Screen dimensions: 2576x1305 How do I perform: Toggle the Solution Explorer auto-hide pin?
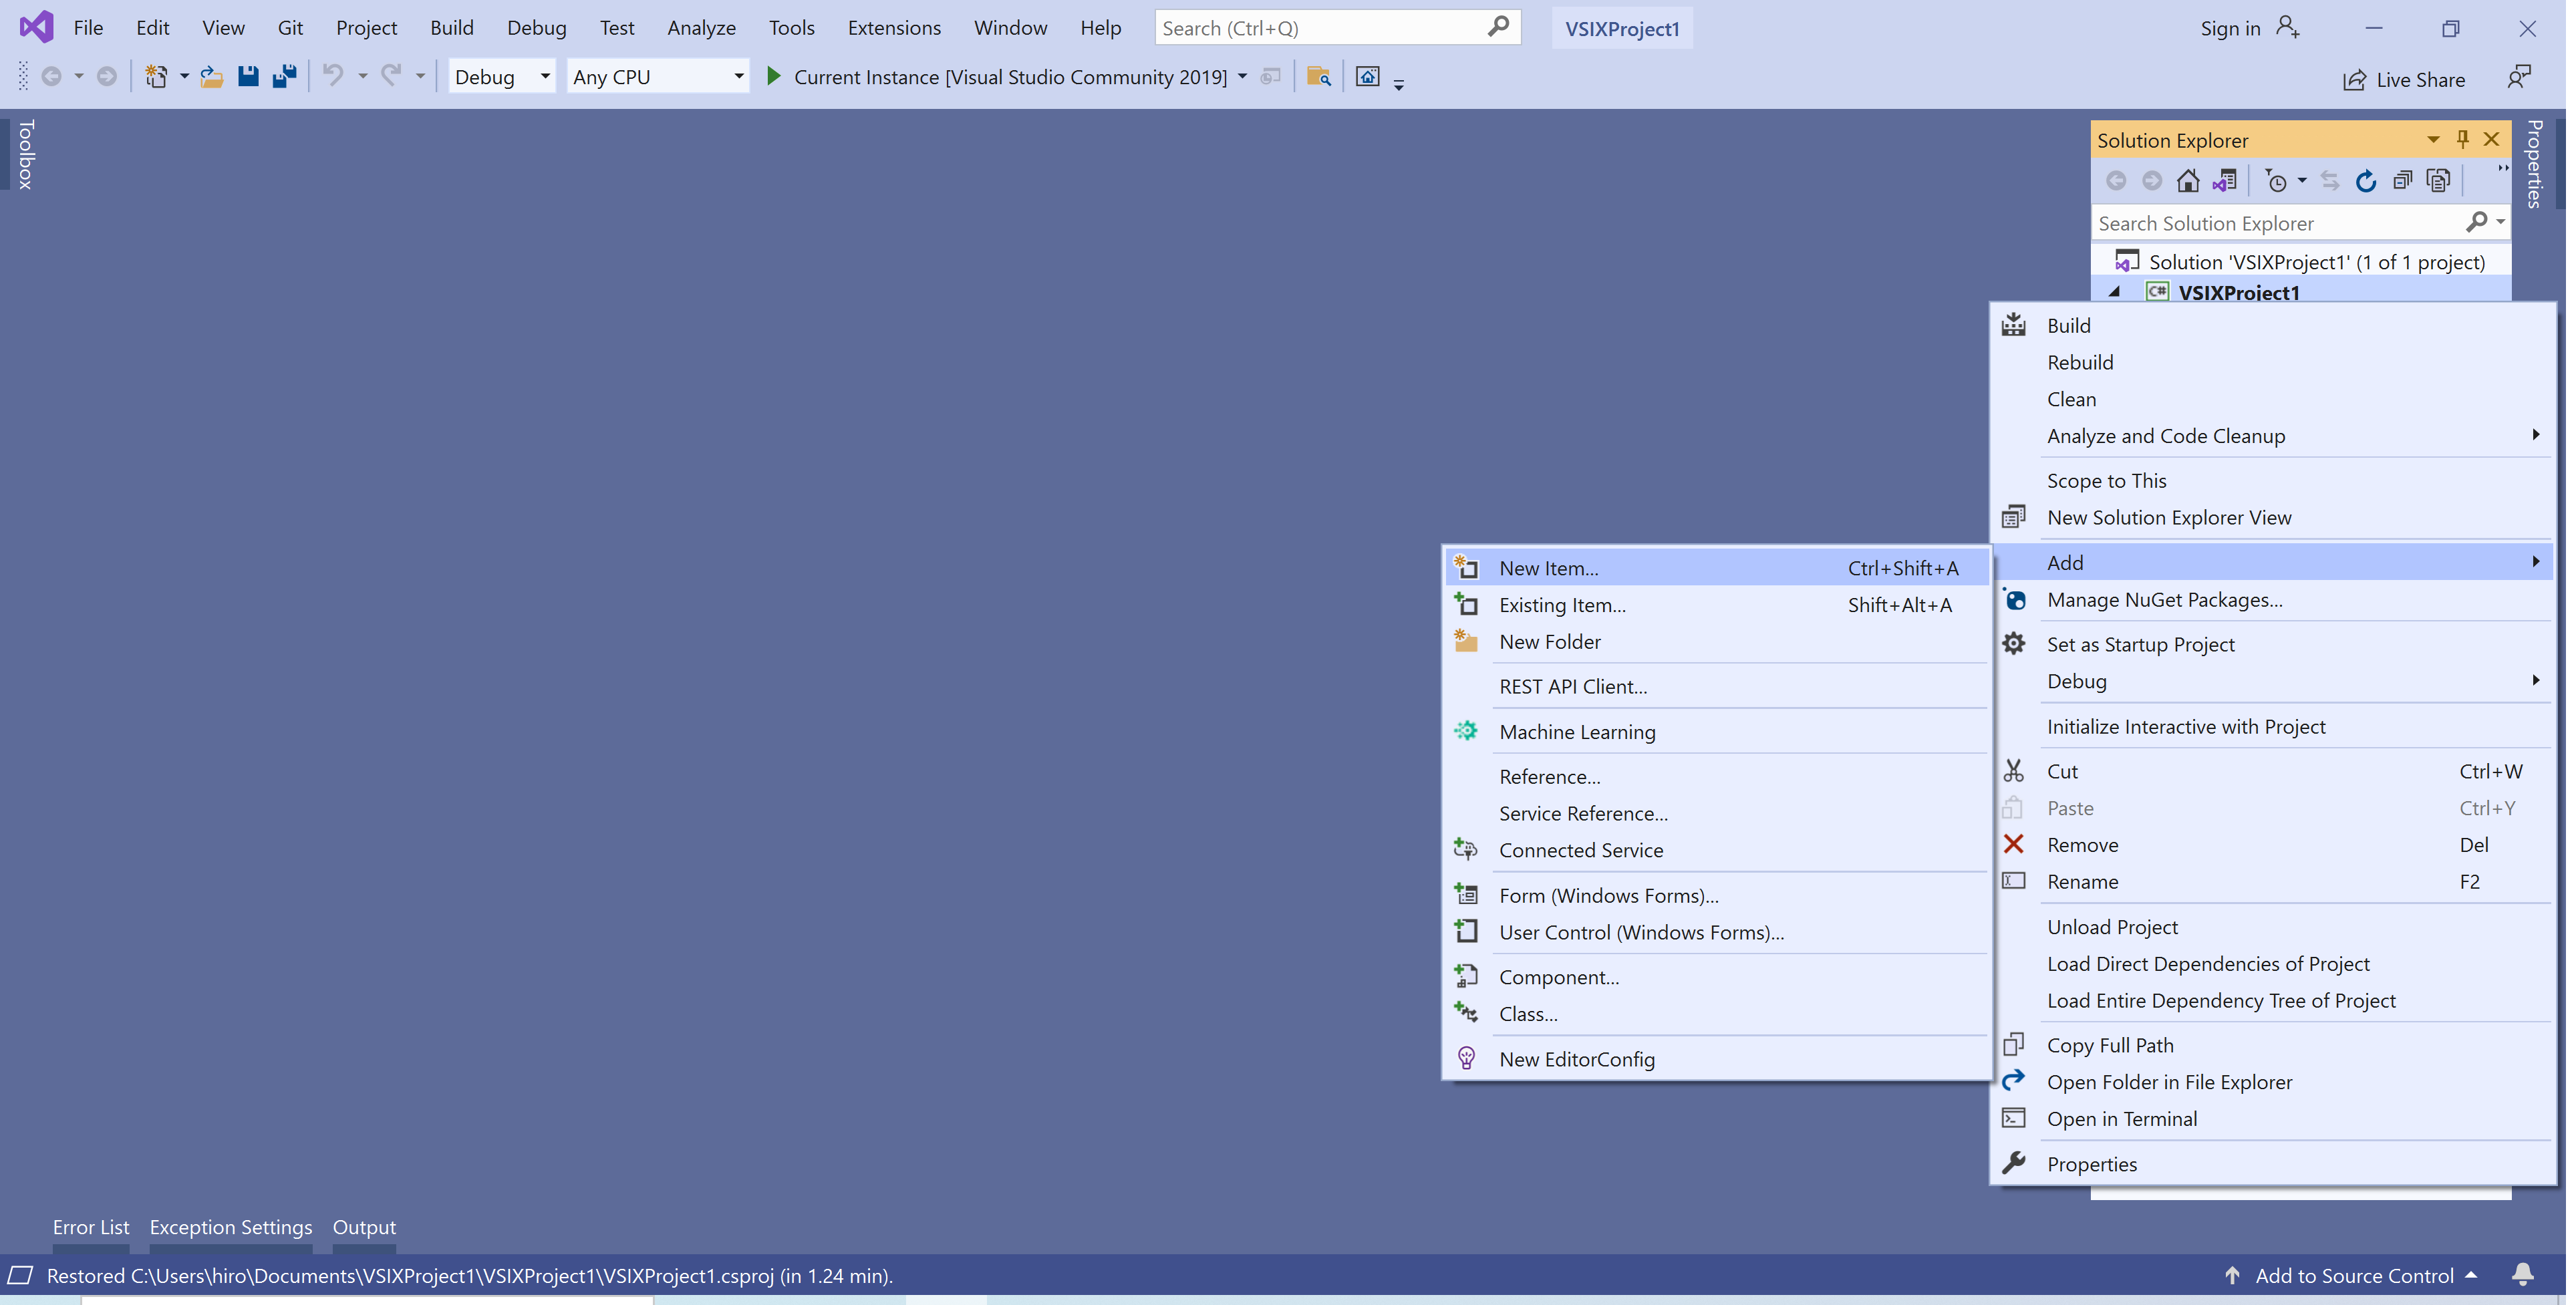[x=2462, y=139]
